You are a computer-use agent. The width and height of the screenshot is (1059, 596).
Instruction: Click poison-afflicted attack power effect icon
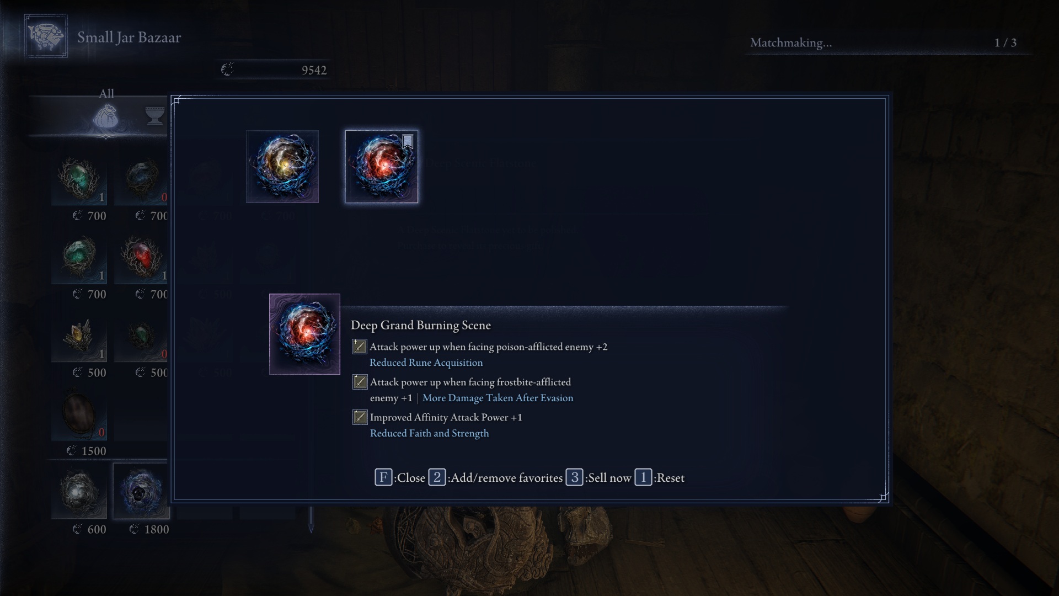coord(360,347)
